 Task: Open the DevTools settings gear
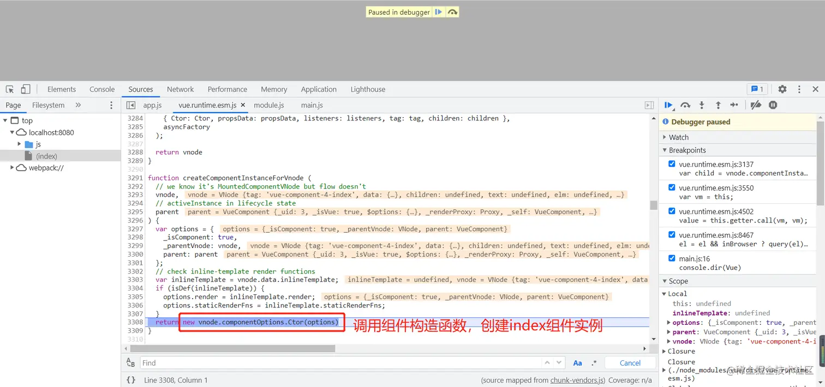(782, 89)
